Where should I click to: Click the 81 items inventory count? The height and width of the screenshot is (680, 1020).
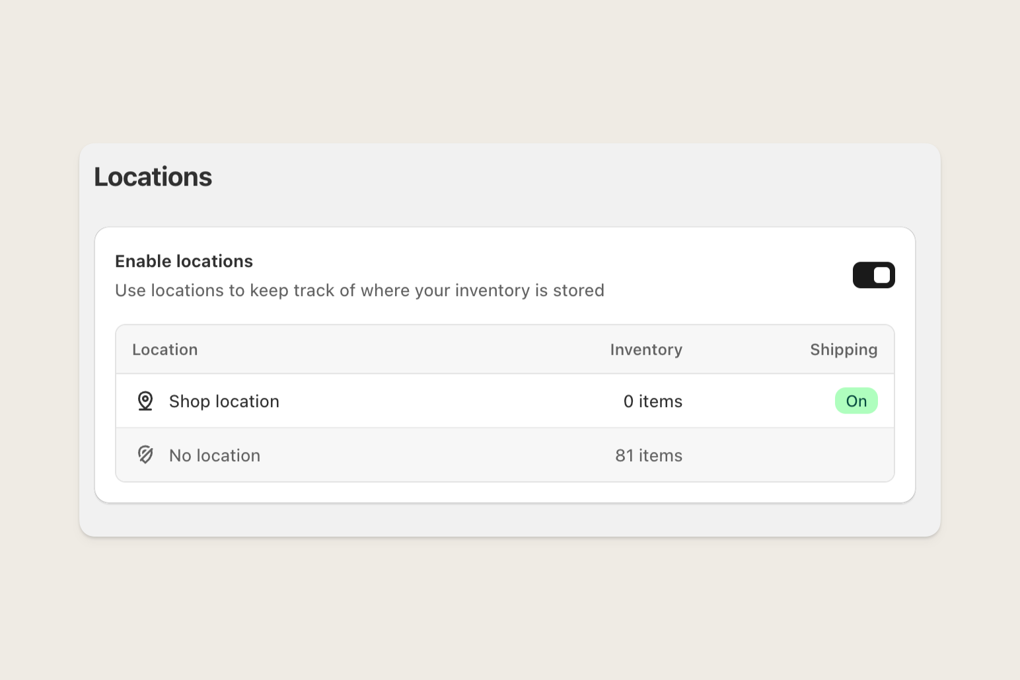pos(649,455)
